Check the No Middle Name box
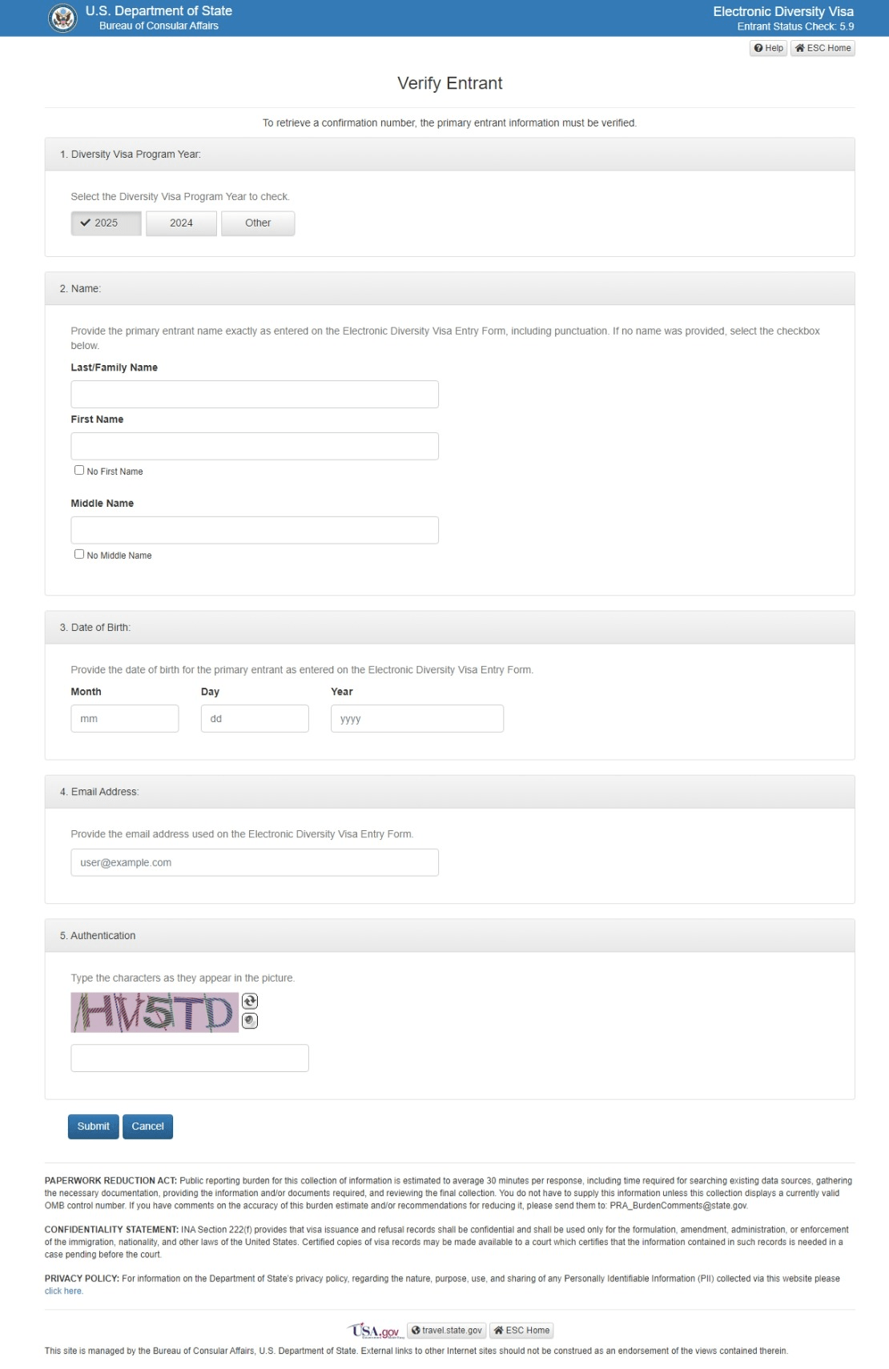This screenshot has width=889, height=1369. (79, 554)
